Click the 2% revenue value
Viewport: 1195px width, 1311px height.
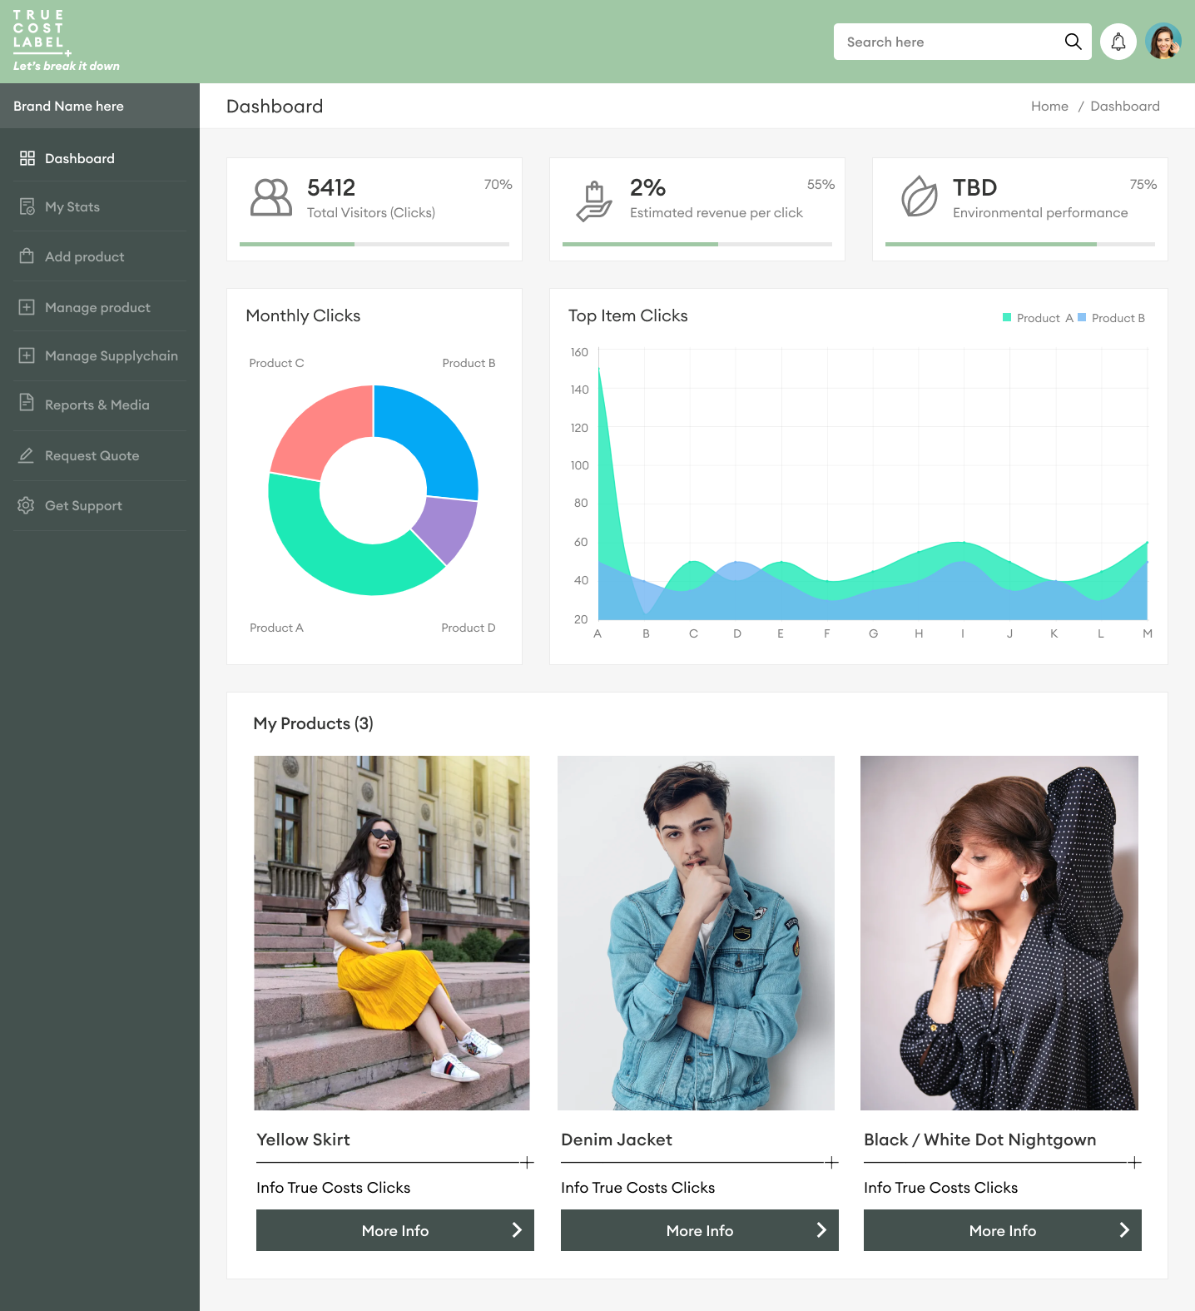647,187
